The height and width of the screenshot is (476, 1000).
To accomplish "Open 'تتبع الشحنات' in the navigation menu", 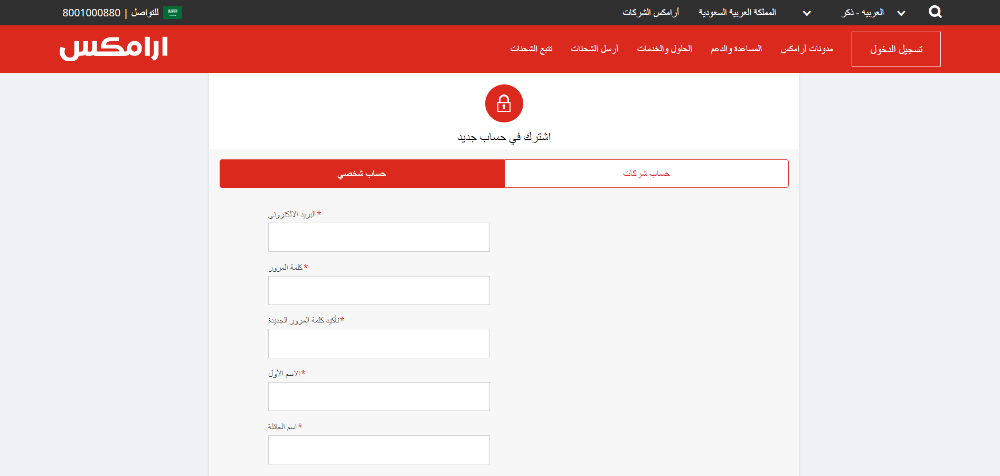I will 532,49.
